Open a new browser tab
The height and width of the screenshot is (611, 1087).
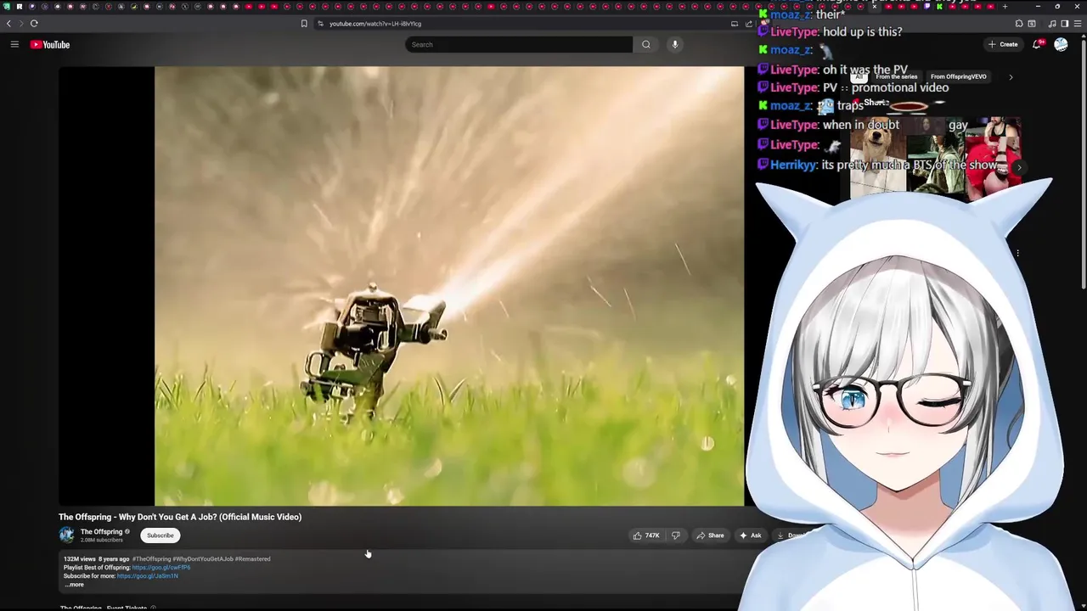click(x=1005, y=7)
